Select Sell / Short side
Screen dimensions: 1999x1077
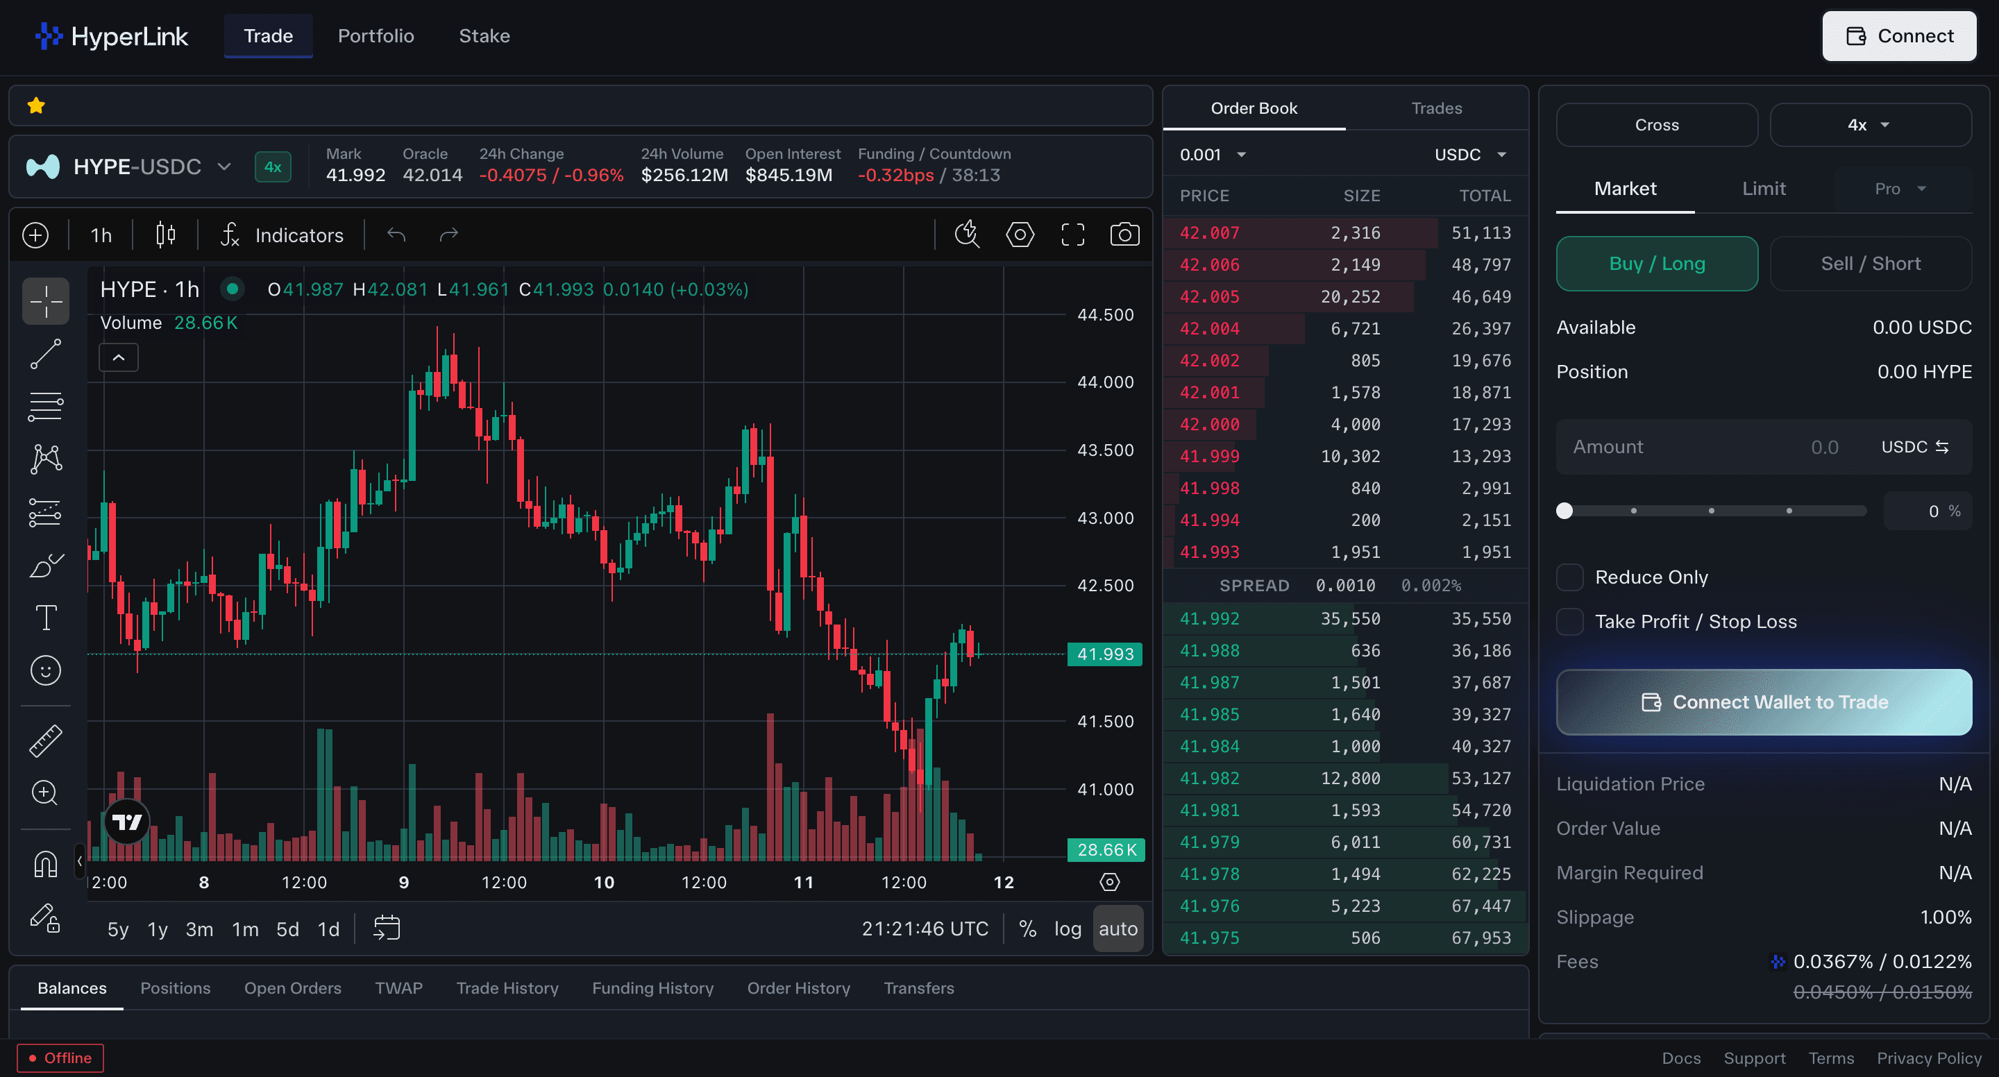pyautogui.click(x=1870, y=264)
